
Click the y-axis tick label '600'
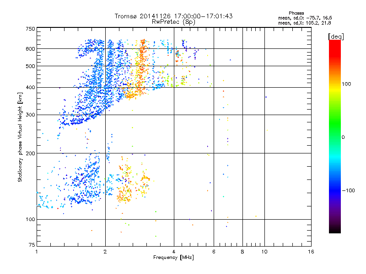click(30, 49)
